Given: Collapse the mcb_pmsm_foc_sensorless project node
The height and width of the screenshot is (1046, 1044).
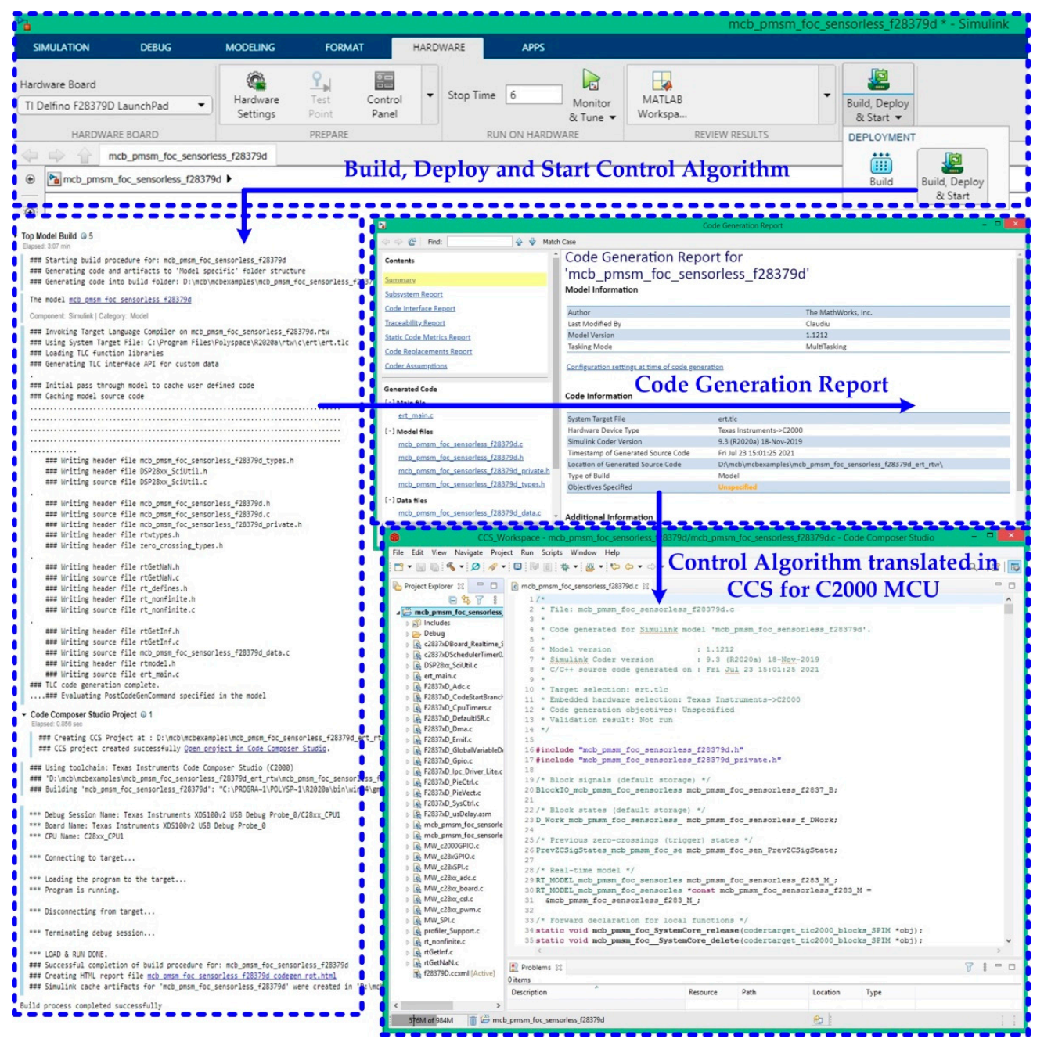Looking at the screenshot, I should (399, 613).
